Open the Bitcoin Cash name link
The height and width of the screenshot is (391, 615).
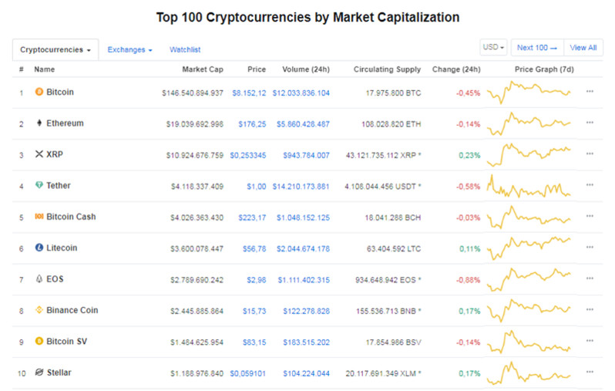pos(71,217)
